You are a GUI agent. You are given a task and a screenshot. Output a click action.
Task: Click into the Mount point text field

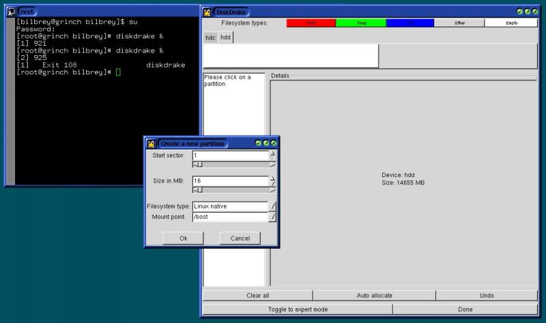[229, 217]
